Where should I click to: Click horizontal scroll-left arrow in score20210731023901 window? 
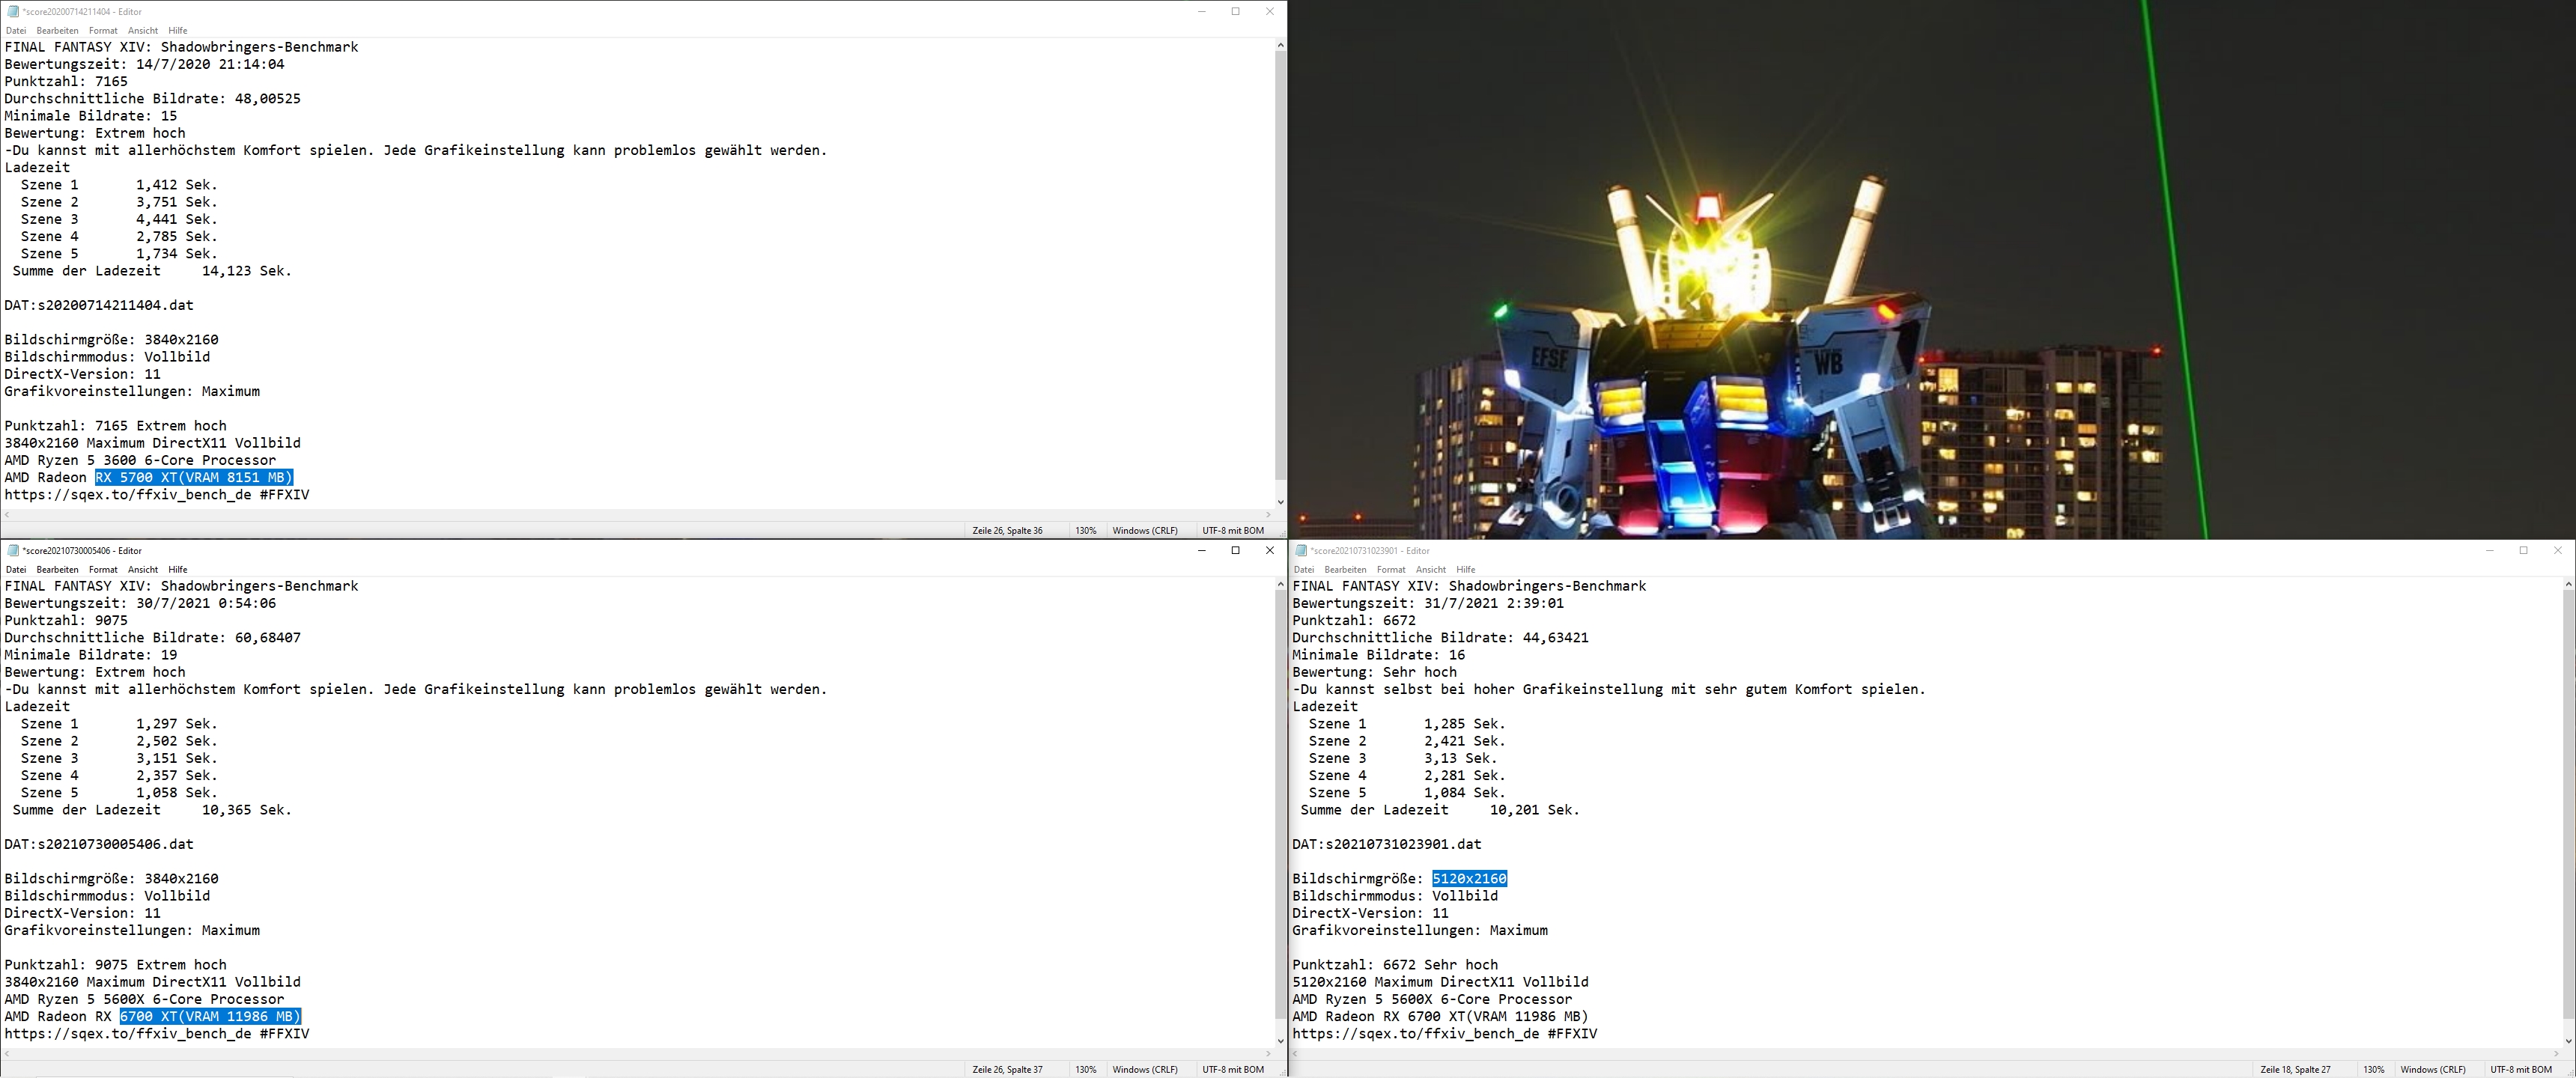[1296, 1054]
